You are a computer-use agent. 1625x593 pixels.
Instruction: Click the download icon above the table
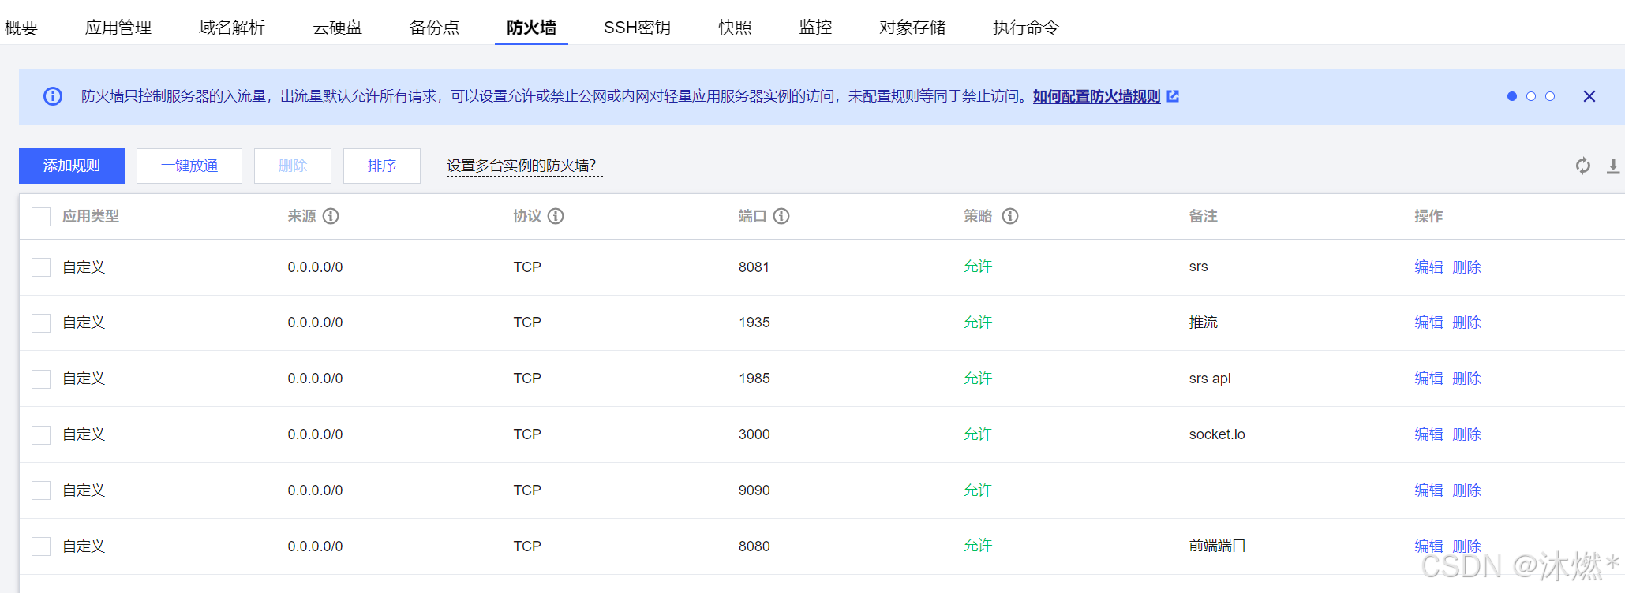(x=1613, y=166)
